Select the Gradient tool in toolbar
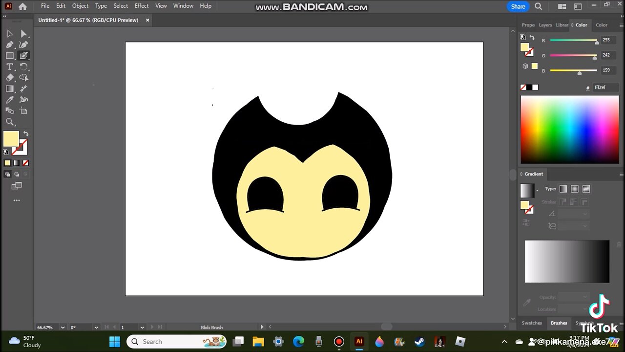Image resolution: width=625 pixels, height=352 pixels. coord(10,88)
